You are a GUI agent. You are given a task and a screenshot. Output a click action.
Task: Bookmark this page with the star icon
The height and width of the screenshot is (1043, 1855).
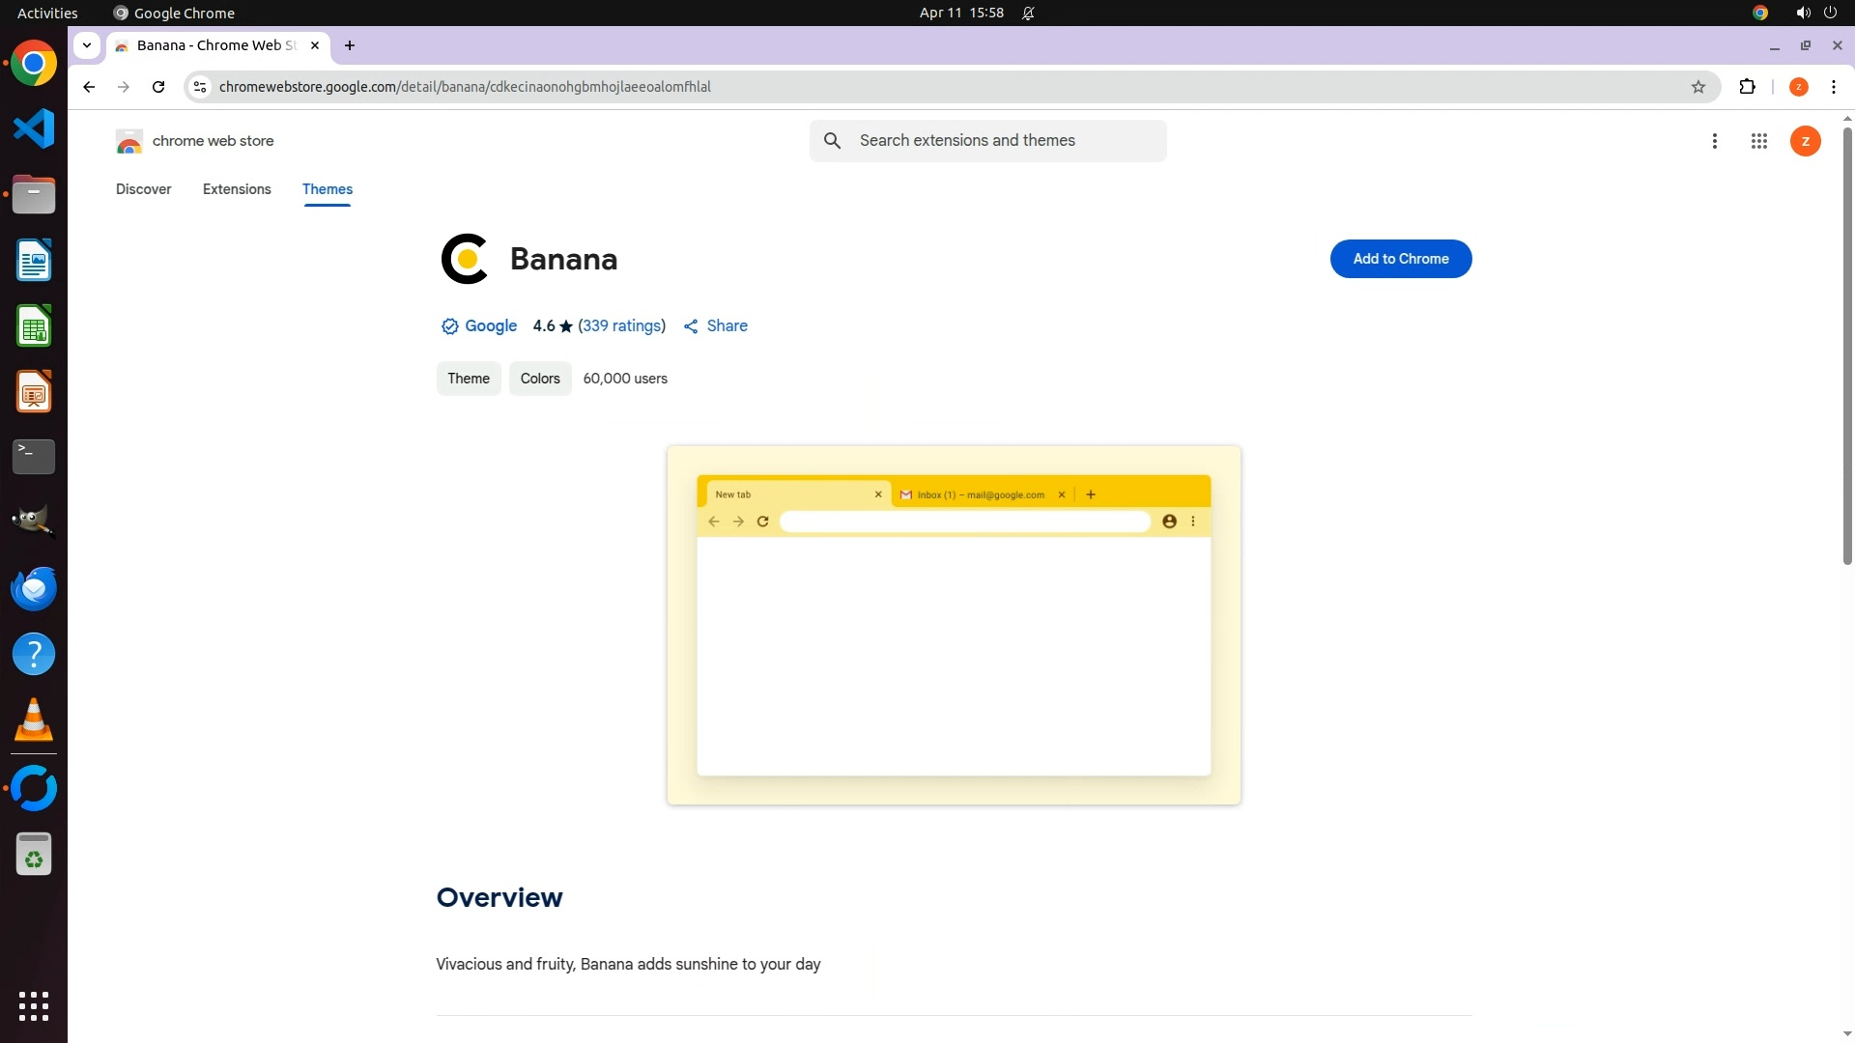pos(1698,87)
